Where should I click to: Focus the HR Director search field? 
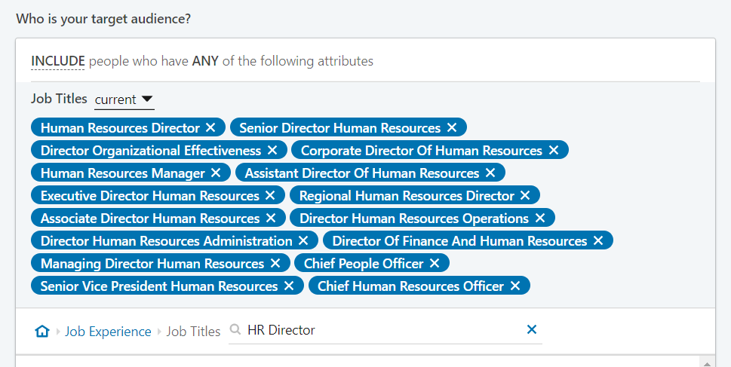pyautogui.click(x=385, y=330)
